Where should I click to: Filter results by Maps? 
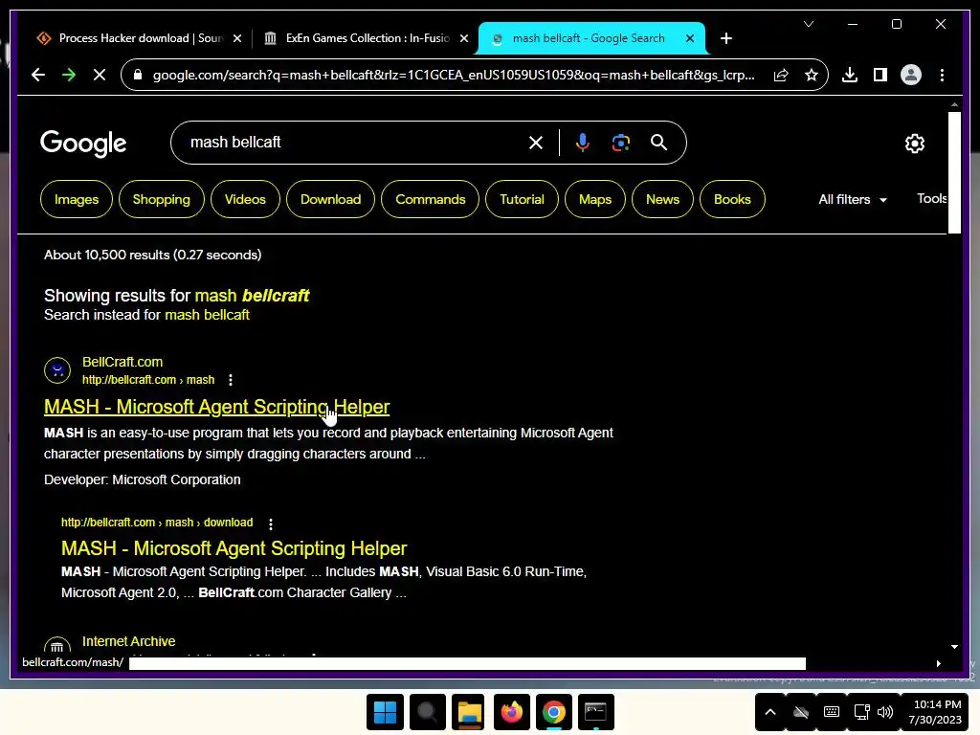pos(595,199)
